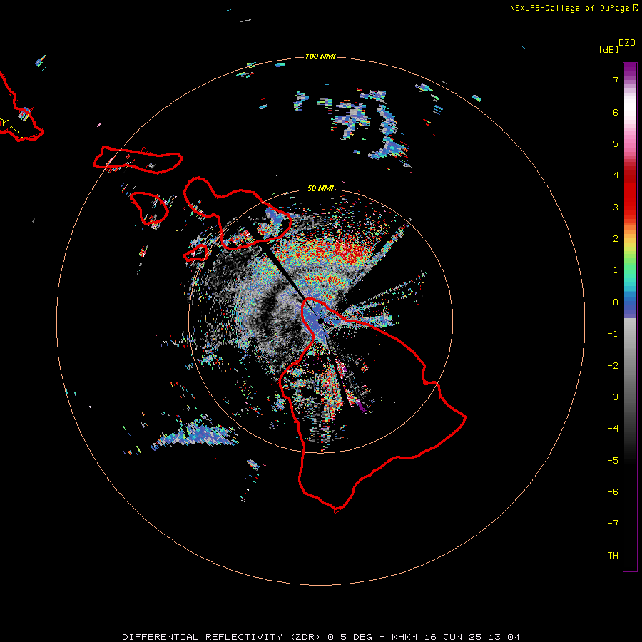The width and height of the screenshot is (642, 642).
Task: Click the 13:04 timestamp in caption
Action: [504, 637]
